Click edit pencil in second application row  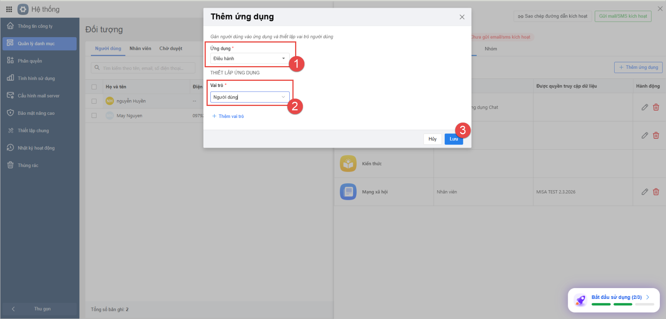[x=645, y=136]
